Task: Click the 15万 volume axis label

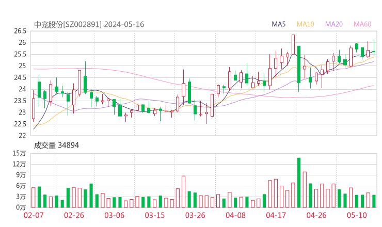Action: point(19,153)
